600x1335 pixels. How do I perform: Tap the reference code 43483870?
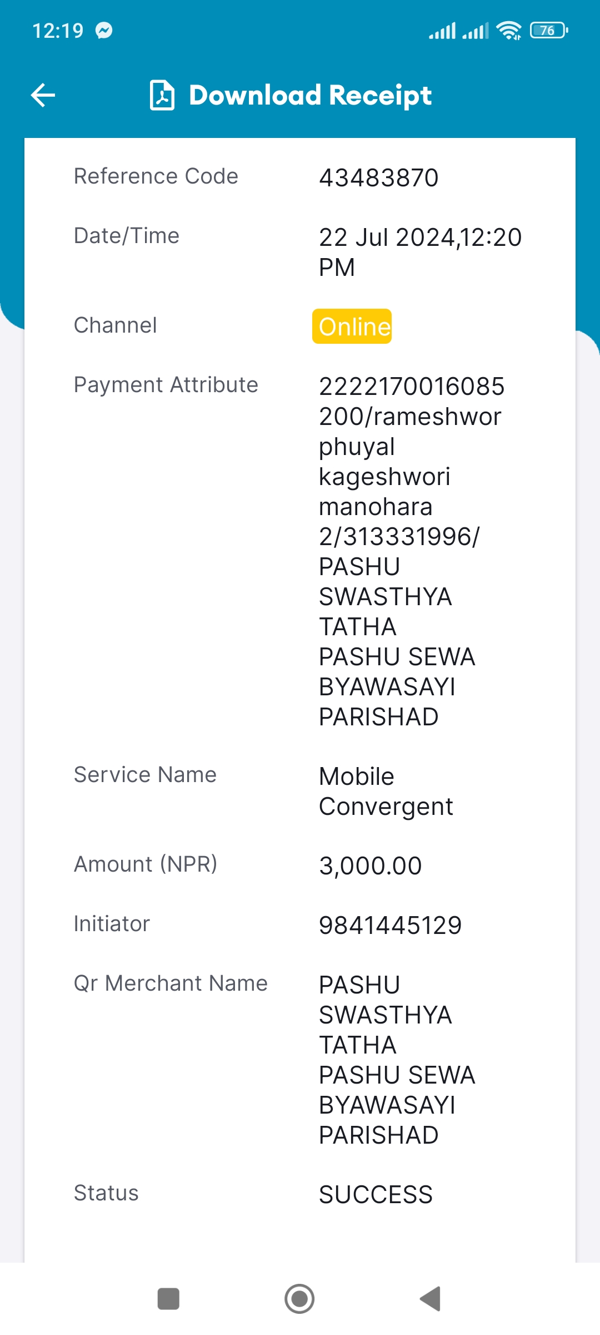[x=379, y=178]
